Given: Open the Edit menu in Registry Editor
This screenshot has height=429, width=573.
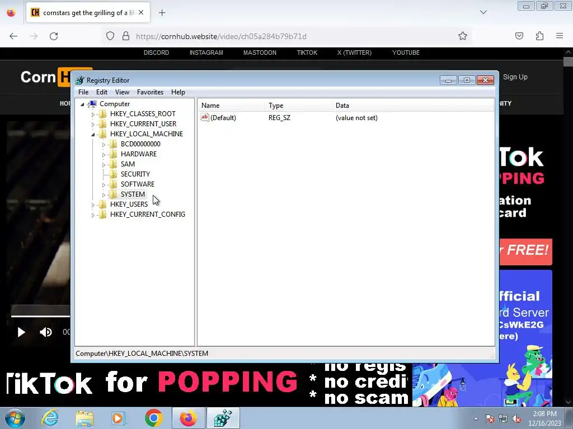Looking at the screenshot, I should [x=102, y=92].
